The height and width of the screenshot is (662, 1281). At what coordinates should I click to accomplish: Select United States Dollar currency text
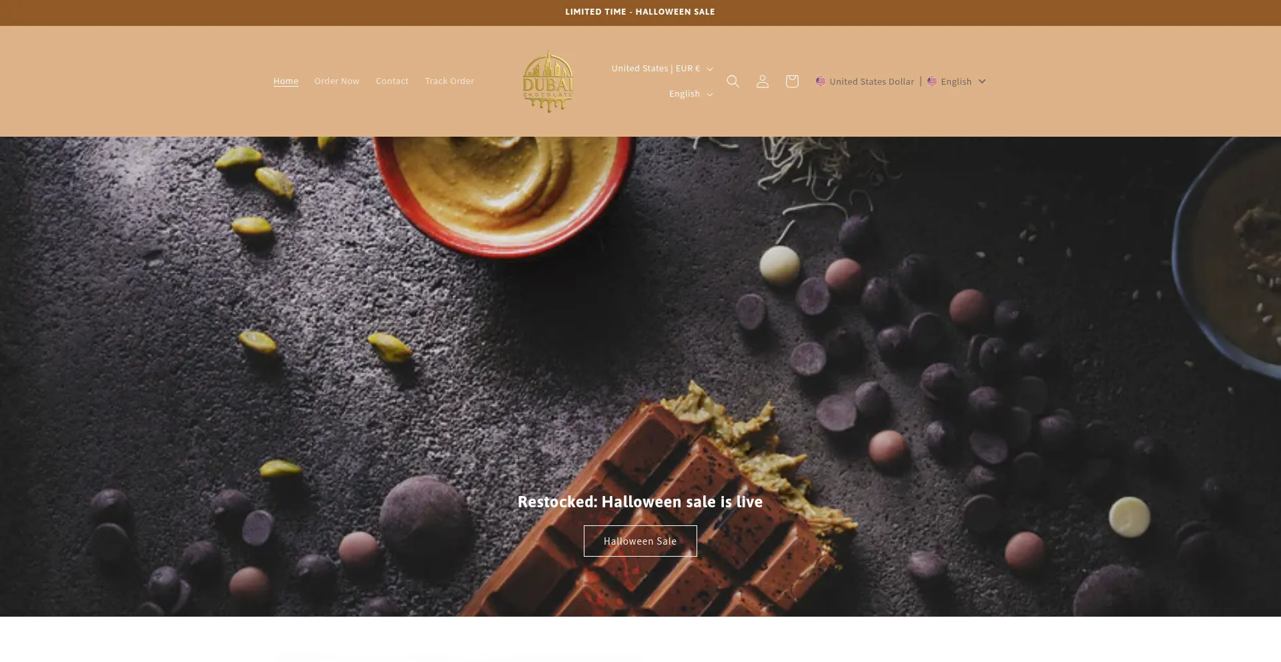pyautogui.click(x=871, y=81)
